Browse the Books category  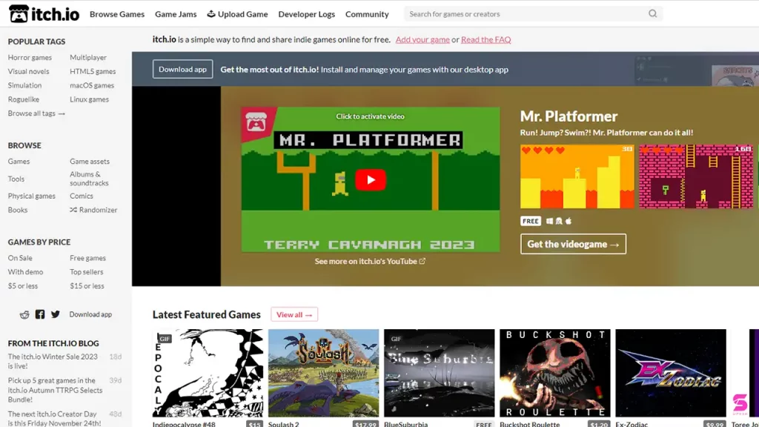(18, 210)
